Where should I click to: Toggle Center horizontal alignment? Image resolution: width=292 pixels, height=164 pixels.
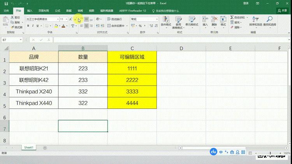86,26
